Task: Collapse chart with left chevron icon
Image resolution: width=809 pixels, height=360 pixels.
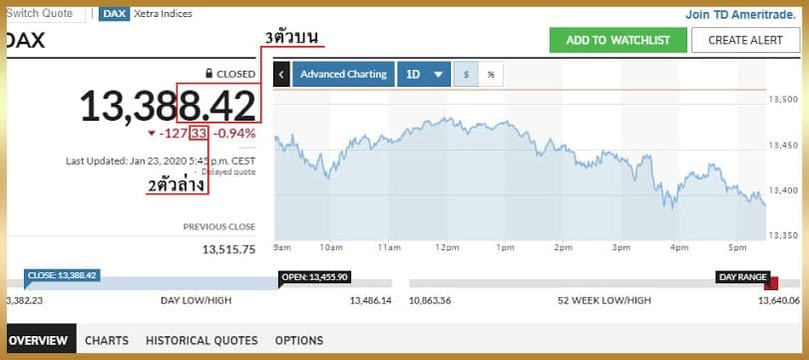Action: (281, 74)
